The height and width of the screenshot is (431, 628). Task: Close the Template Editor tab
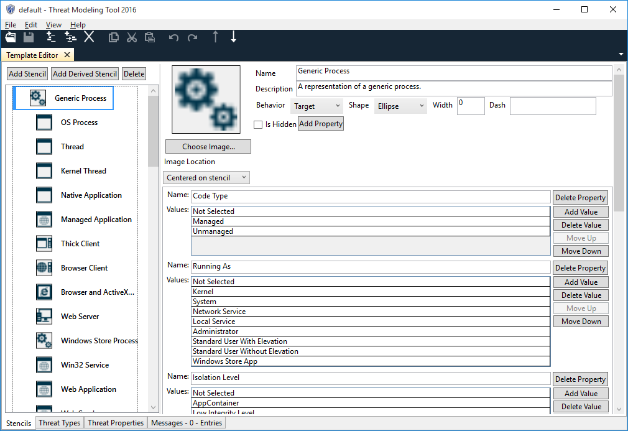[x=67, y=55]
